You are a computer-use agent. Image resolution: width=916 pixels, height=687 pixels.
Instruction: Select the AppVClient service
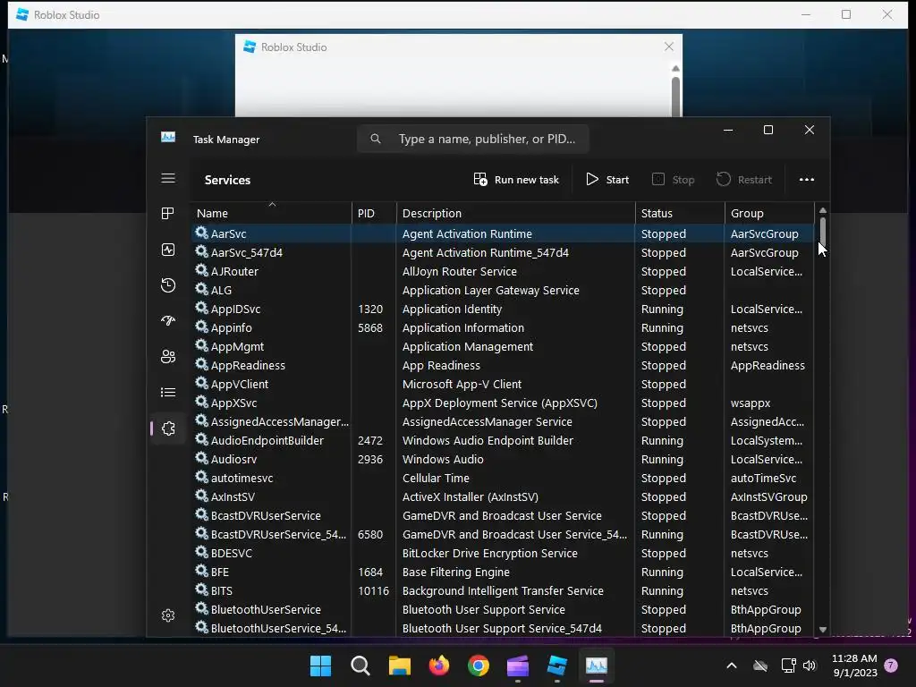point(503,384)
